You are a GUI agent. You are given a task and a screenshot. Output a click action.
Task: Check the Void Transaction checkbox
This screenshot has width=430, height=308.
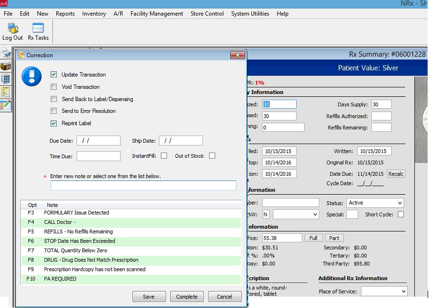click(x=54, y=87)
